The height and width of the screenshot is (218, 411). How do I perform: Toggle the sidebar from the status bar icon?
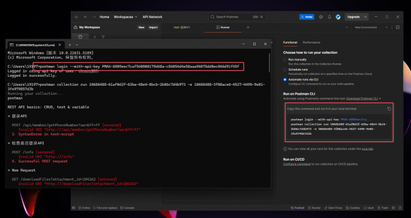tap(74, 208)
